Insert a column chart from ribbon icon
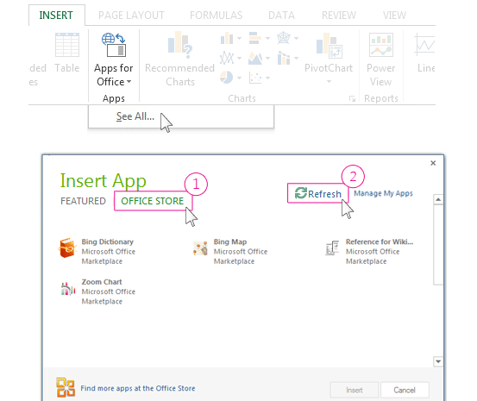The image size is (477, 401). (227, 38)
